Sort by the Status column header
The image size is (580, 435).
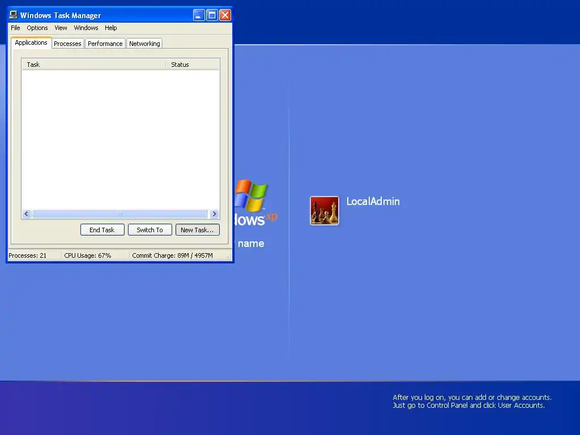click(193, 65)
